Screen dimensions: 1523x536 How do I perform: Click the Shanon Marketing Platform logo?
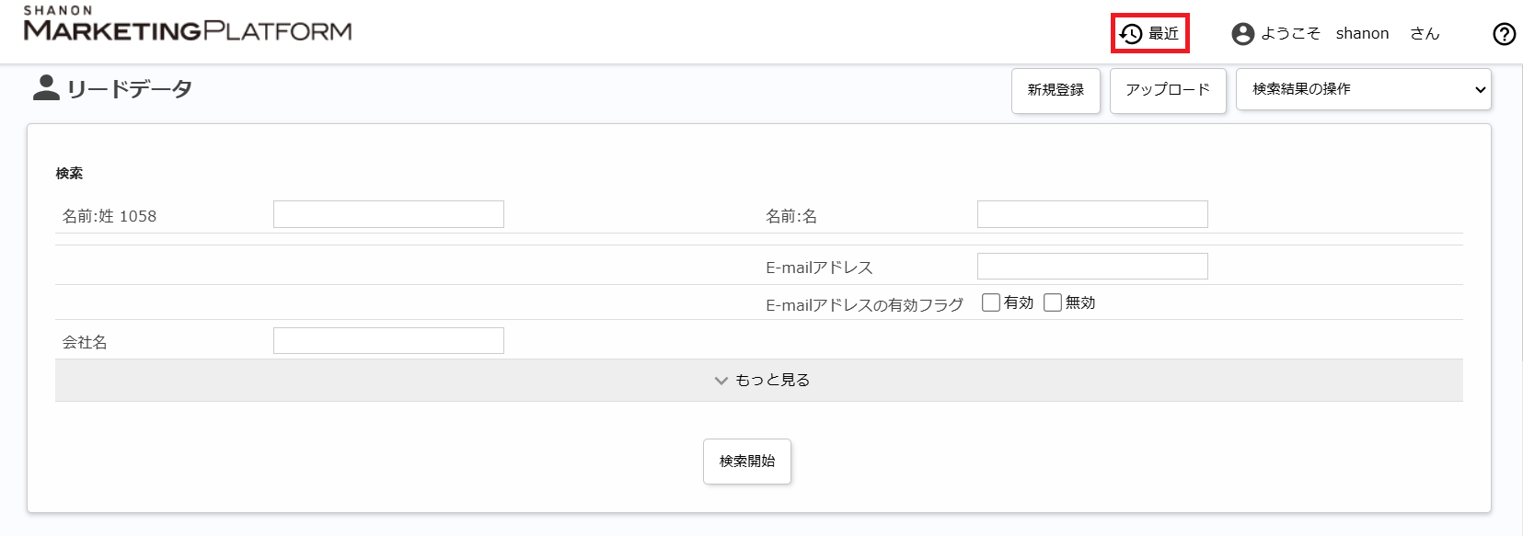tap(188, 24)
